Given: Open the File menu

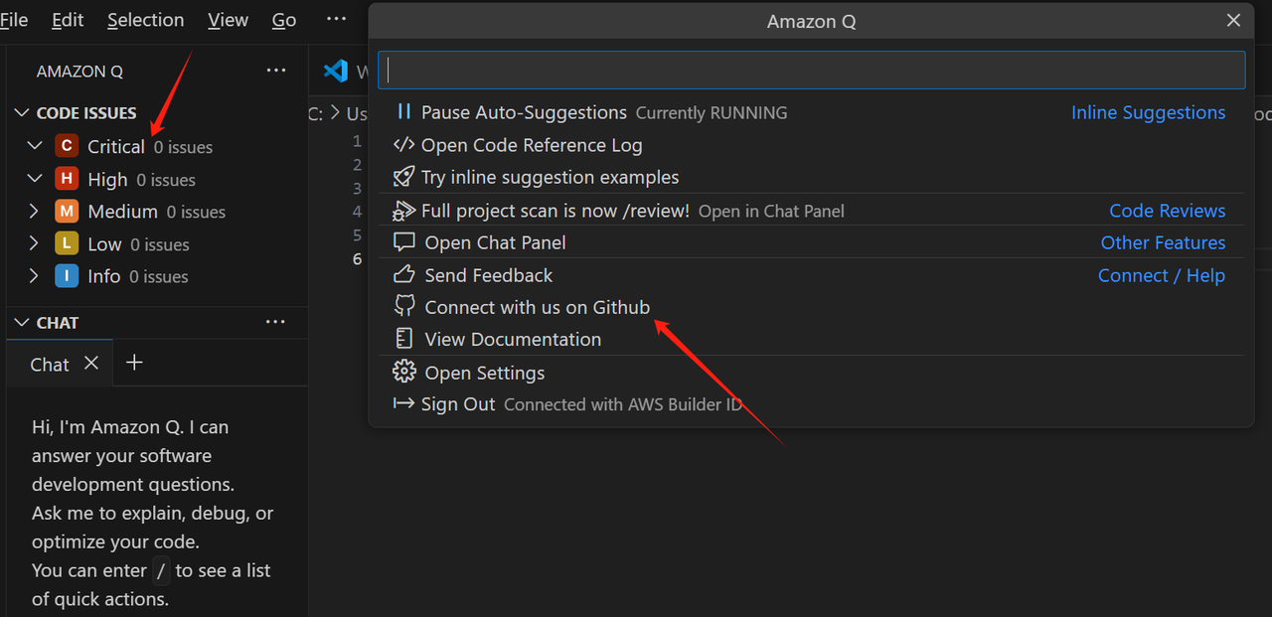Looking at the screenshot, I should (14, 20).
